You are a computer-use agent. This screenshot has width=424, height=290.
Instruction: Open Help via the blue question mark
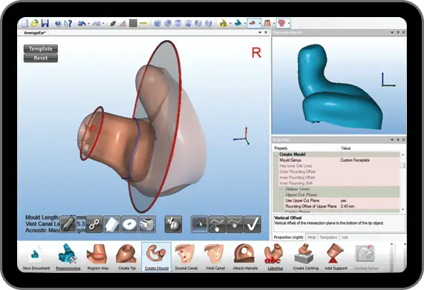[x=58, y=24]
